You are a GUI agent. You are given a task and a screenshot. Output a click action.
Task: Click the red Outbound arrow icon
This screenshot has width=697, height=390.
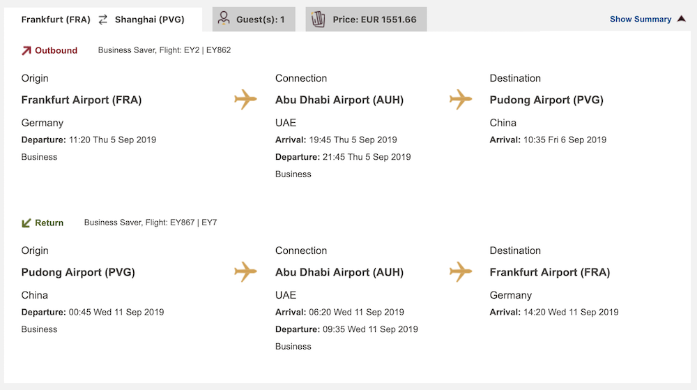tap(26, 51)
